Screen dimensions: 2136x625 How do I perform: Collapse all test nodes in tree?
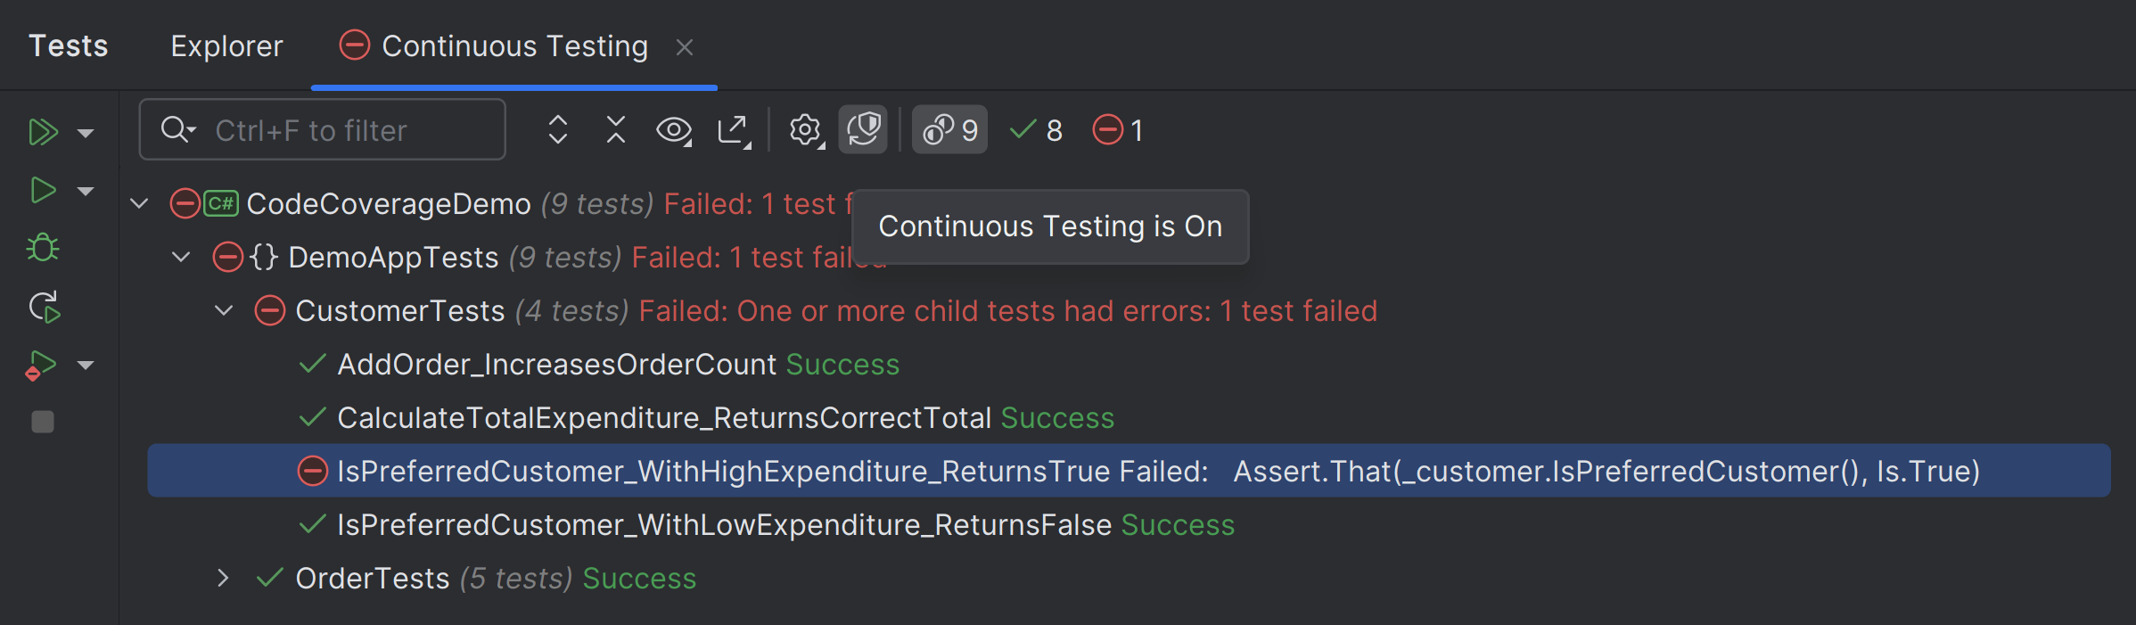(616, 130)
